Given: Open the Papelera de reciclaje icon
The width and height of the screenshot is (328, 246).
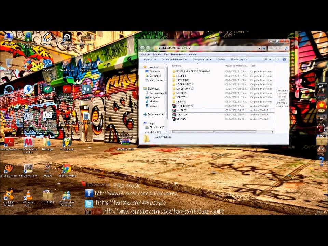Looking at the screenshot, I should coord(9,67).
